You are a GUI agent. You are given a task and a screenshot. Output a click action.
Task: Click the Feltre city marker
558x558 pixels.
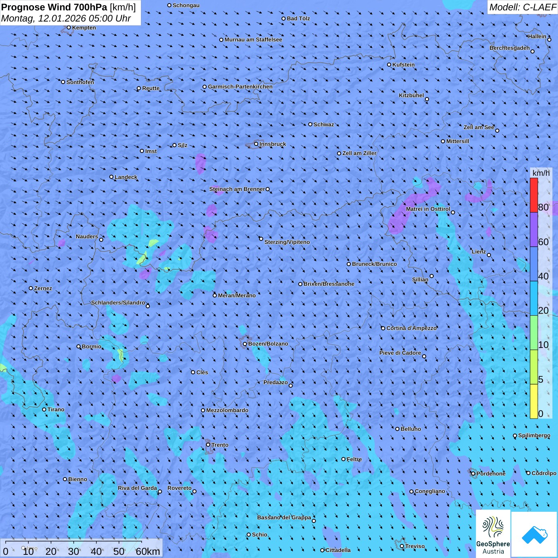click(x=343, y=459)
